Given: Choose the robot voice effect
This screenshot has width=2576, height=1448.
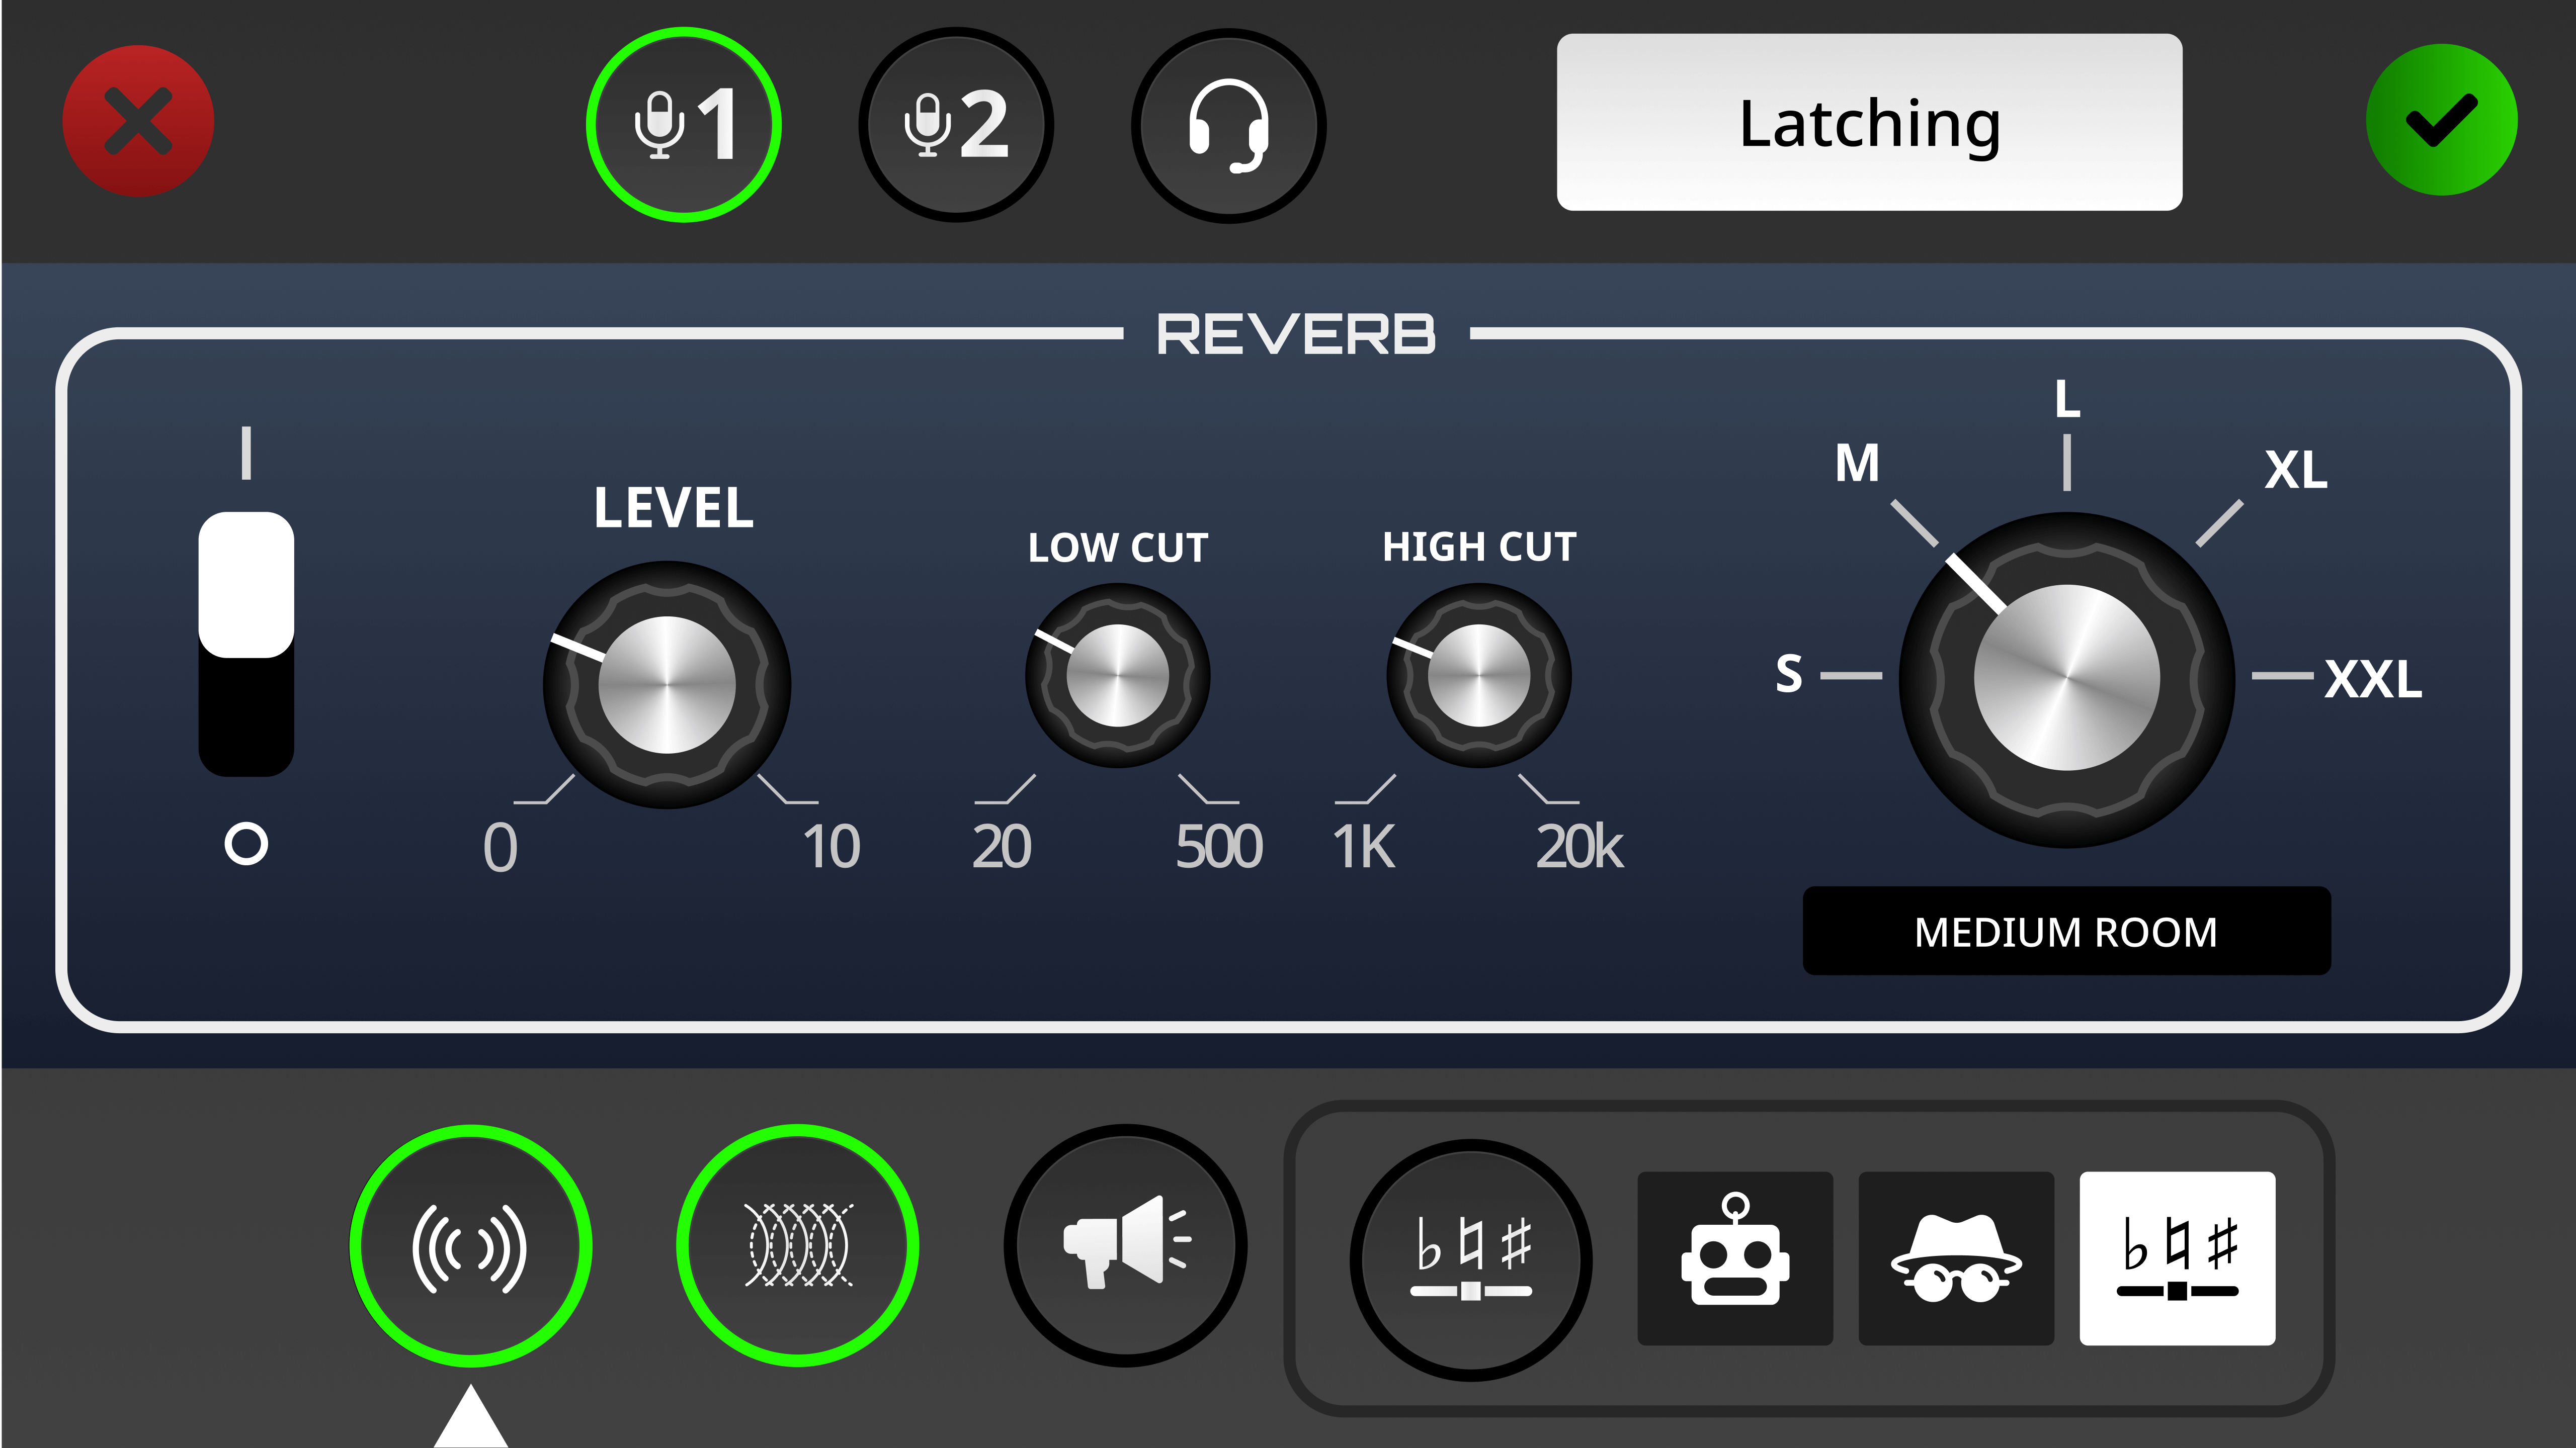Looking at the screenshot, I should click(x=1735, y=1258).
